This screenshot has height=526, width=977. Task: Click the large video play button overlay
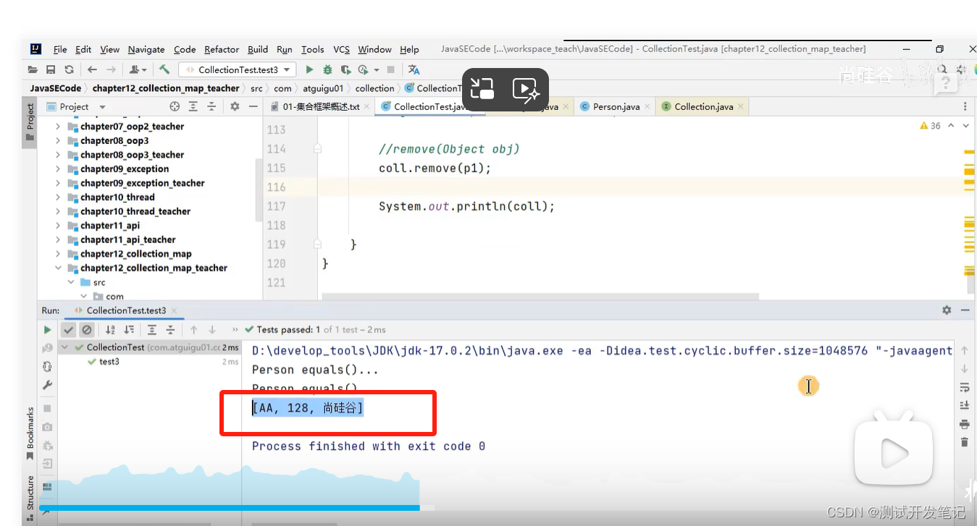tap(895, 454)
